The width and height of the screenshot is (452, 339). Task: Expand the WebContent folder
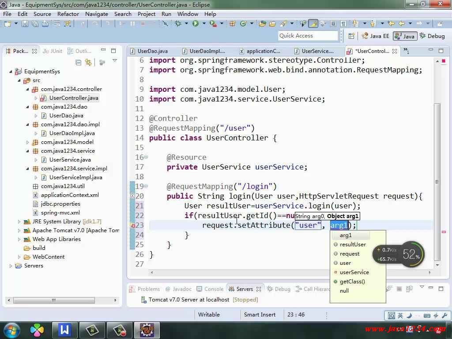point(19,257)
